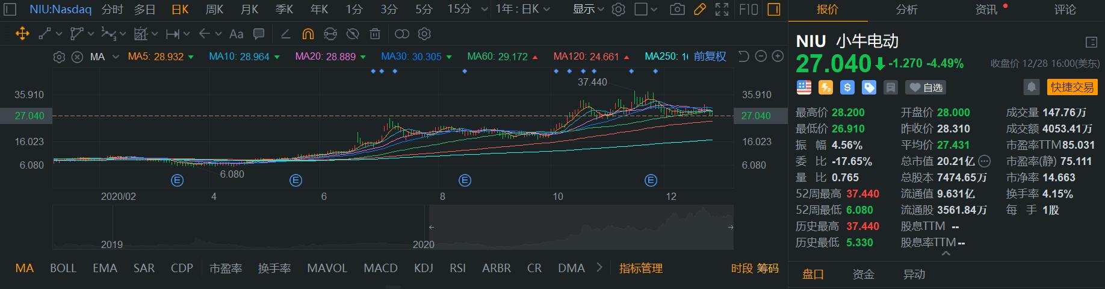The width and height of the screenshot is (1105, 289).
Task: Open the 资讯 news tab
Action: pos(986,9)
